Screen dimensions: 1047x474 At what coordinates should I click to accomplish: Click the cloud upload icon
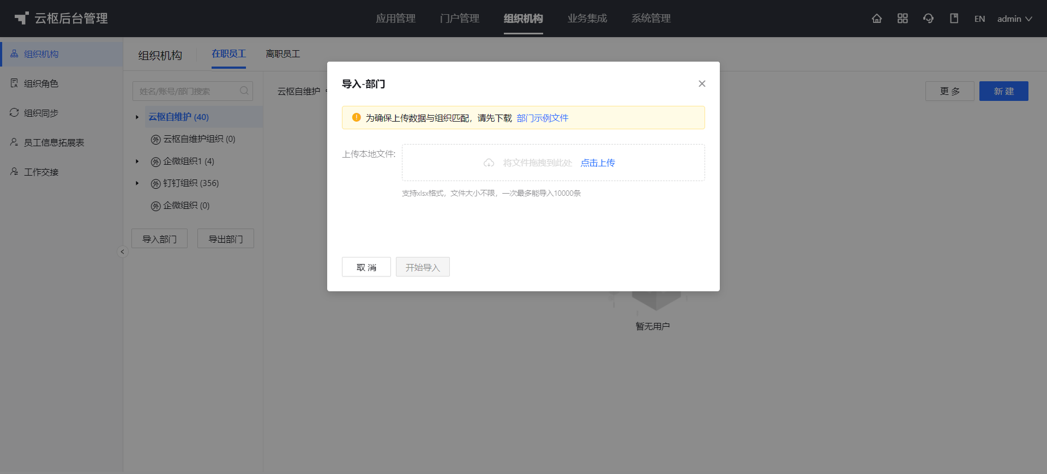(x=489, y=163)
